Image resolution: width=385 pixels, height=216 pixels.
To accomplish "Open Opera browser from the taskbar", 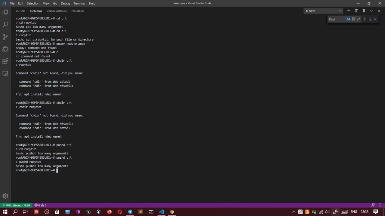I will 120,212.
